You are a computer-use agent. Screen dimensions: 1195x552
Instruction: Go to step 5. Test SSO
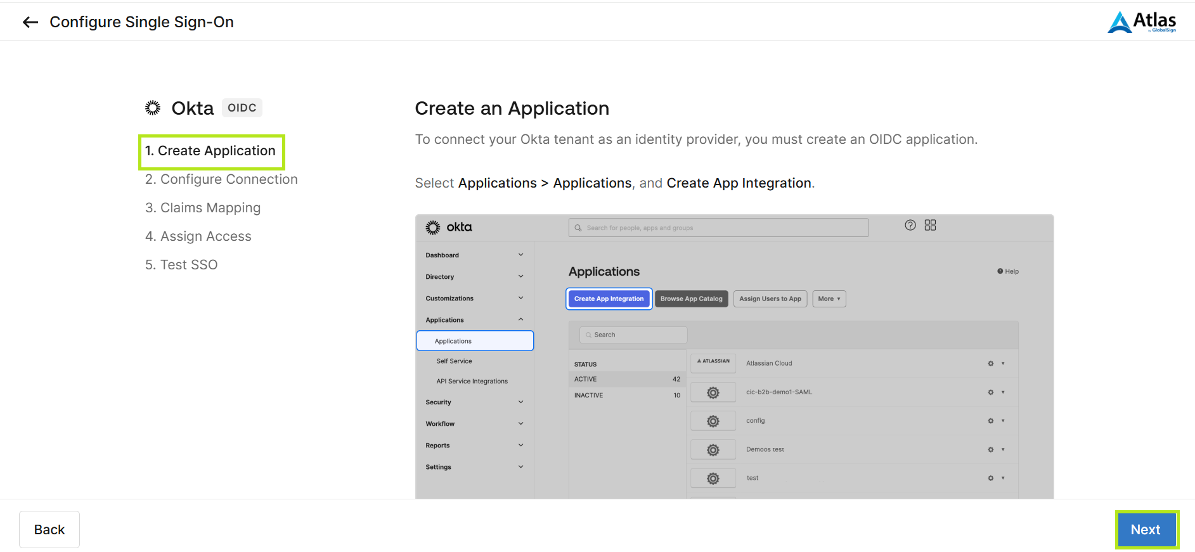point(181,265)
